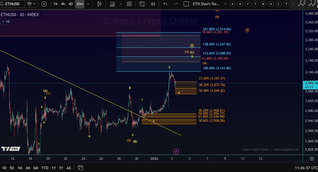Open the go-to-date calendar icon

click(80, 168)
